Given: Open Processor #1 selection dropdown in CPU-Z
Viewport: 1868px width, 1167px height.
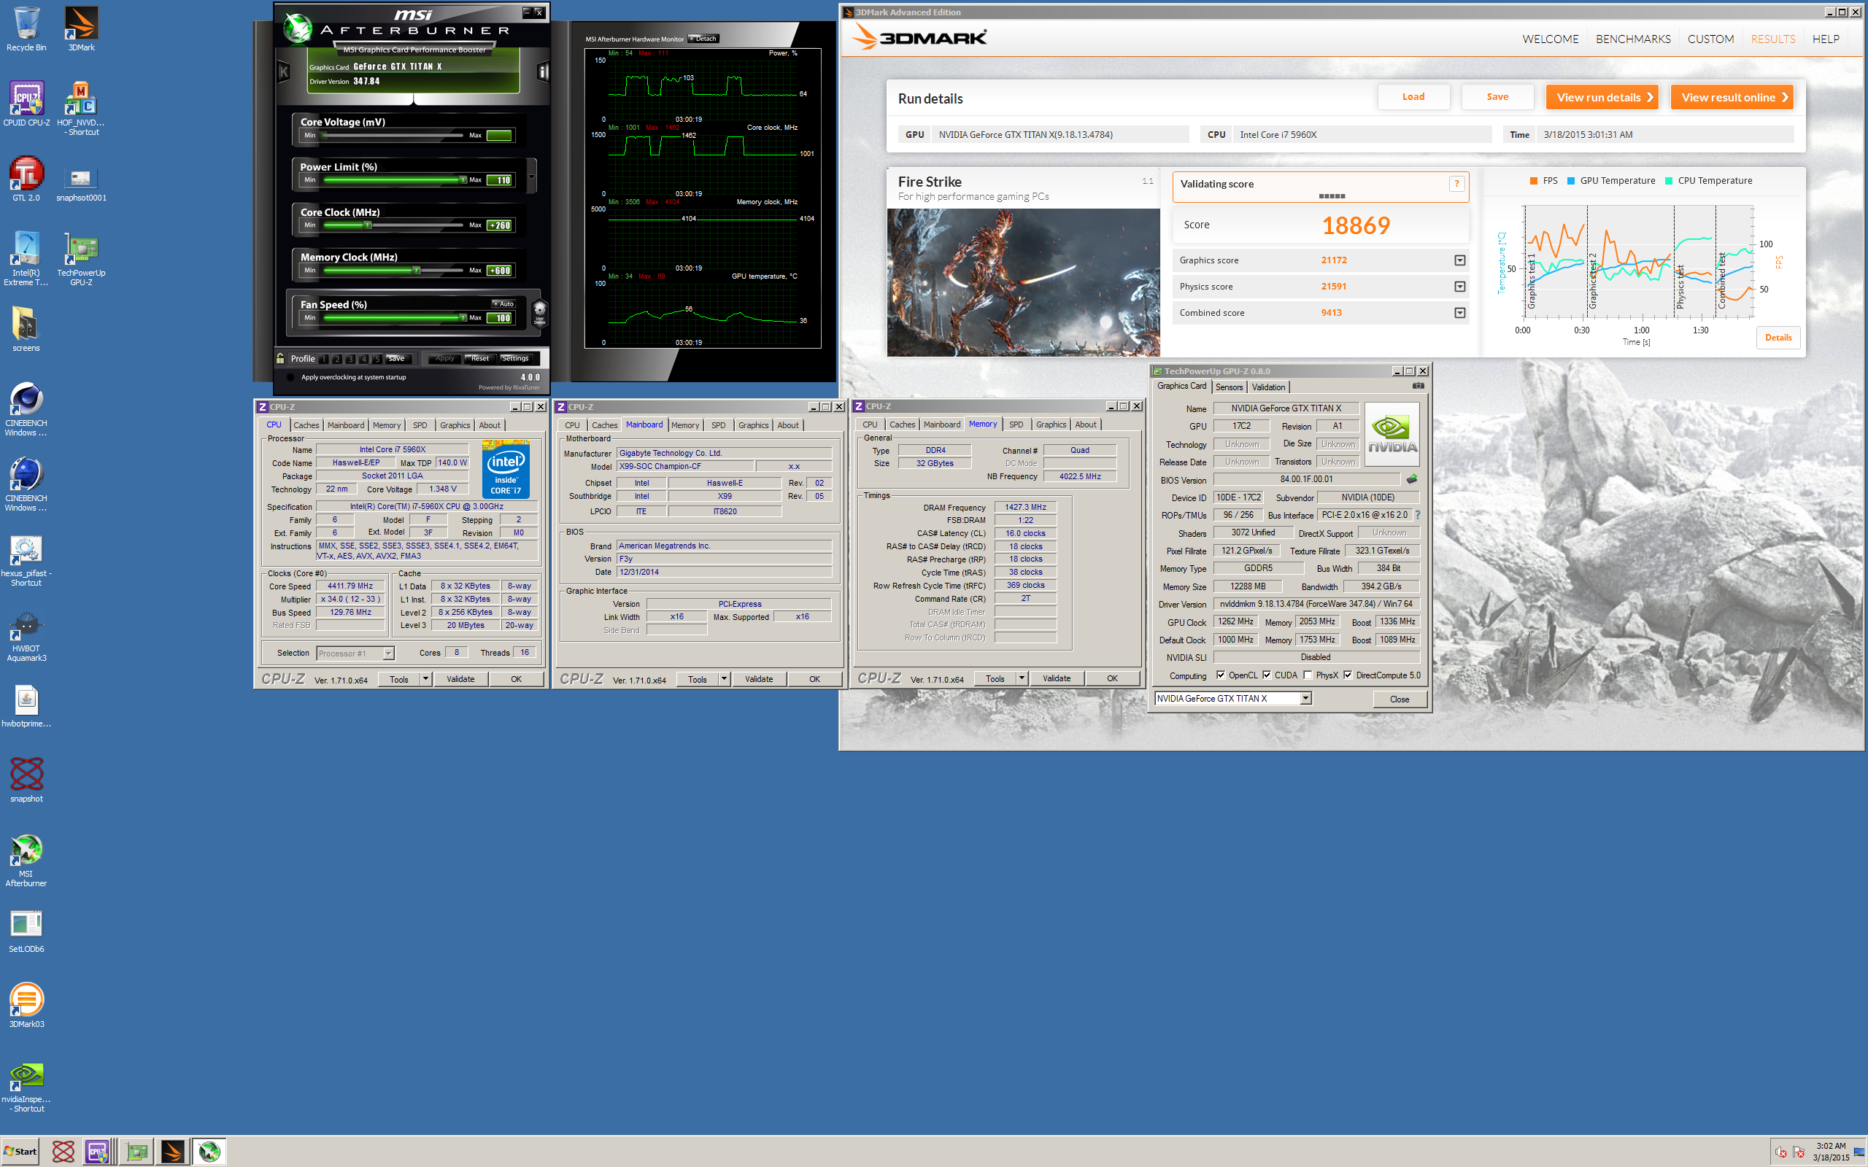Looking at the screenshot, I should pyautogui.click(x=388, y=654).
